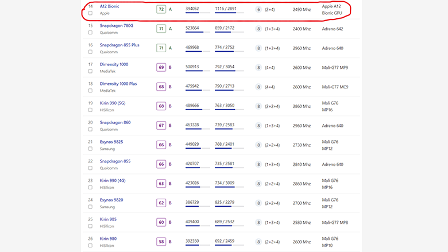The width and height of the screenshot is (448, 252).
Task: Select the Exynos 9825 processor name
Action: [111, 142]
